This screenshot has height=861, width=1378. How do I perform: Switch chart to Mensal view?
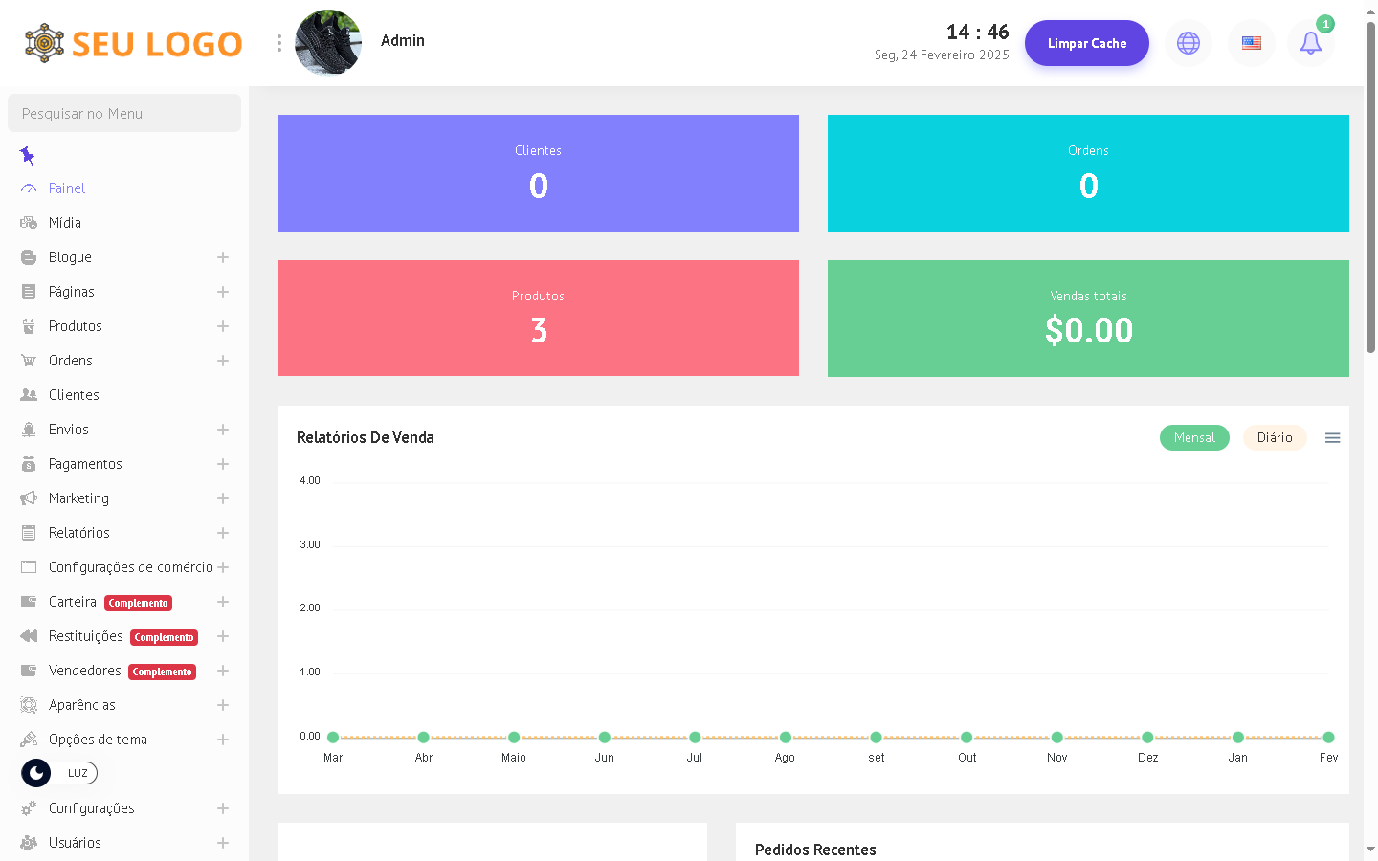click(x=1194, y=438)
